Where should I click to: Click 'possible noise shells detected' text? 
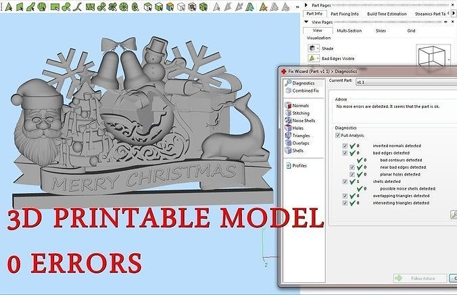(408, 189)
